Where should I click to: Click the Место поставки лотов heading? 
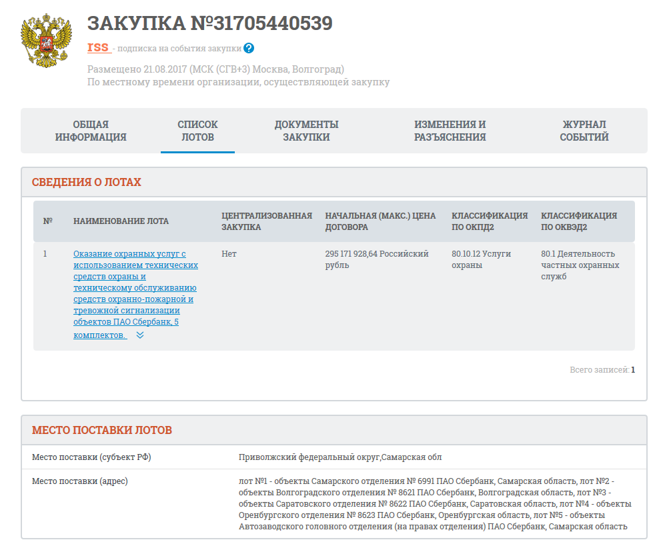pyautogui.click(x=102, y=430)
